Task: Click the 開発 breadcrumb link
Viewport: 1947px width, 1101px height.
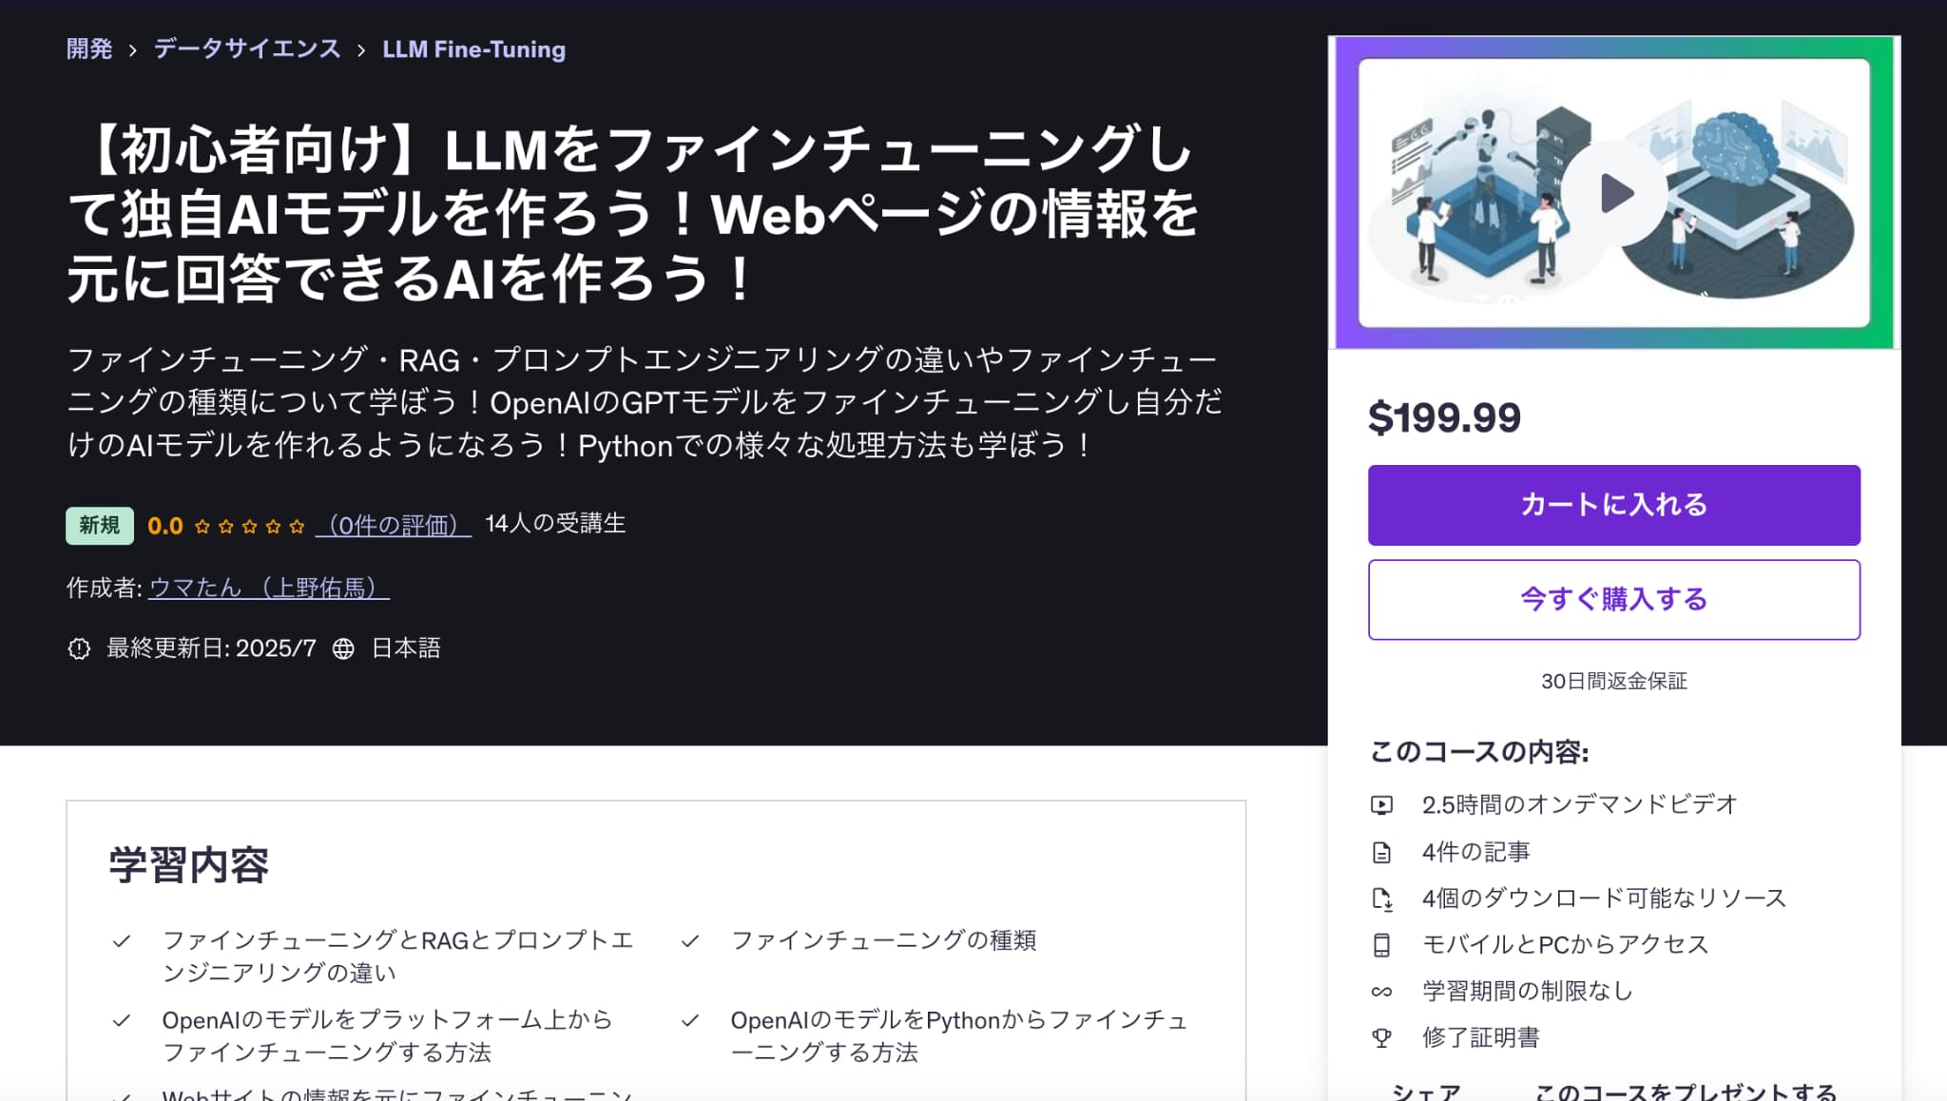Action: point(89,49)
